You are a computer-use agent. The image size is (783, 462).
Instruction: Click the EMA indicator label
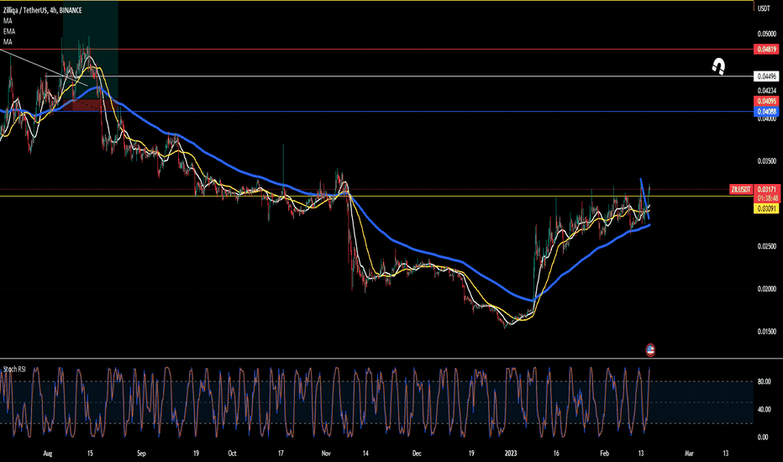point(9,31)
